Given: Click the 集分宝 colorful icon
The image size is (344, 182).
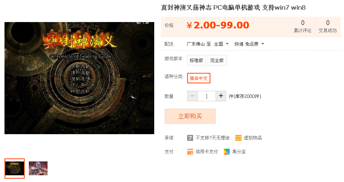Looking at the screenshot, I should (x=226, y=152).
